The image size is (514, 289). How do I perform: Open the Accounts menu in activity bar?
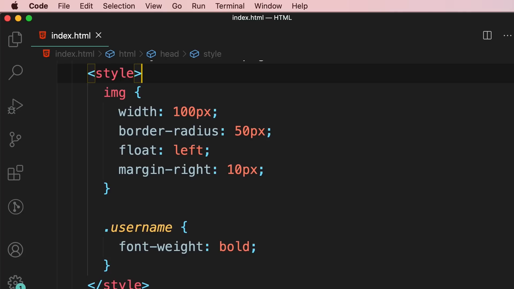[x=15, y=250]
